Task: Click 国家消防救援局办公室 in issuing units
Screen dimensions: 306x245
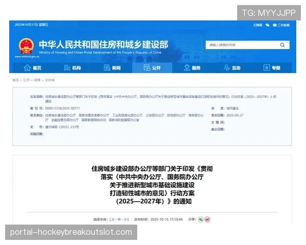Action: click(x=124, y=120)
